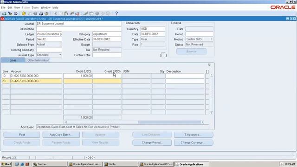Open the Help menu
Image resolution: width=297 pixels, height=167 pixels.
coord(55,7)
